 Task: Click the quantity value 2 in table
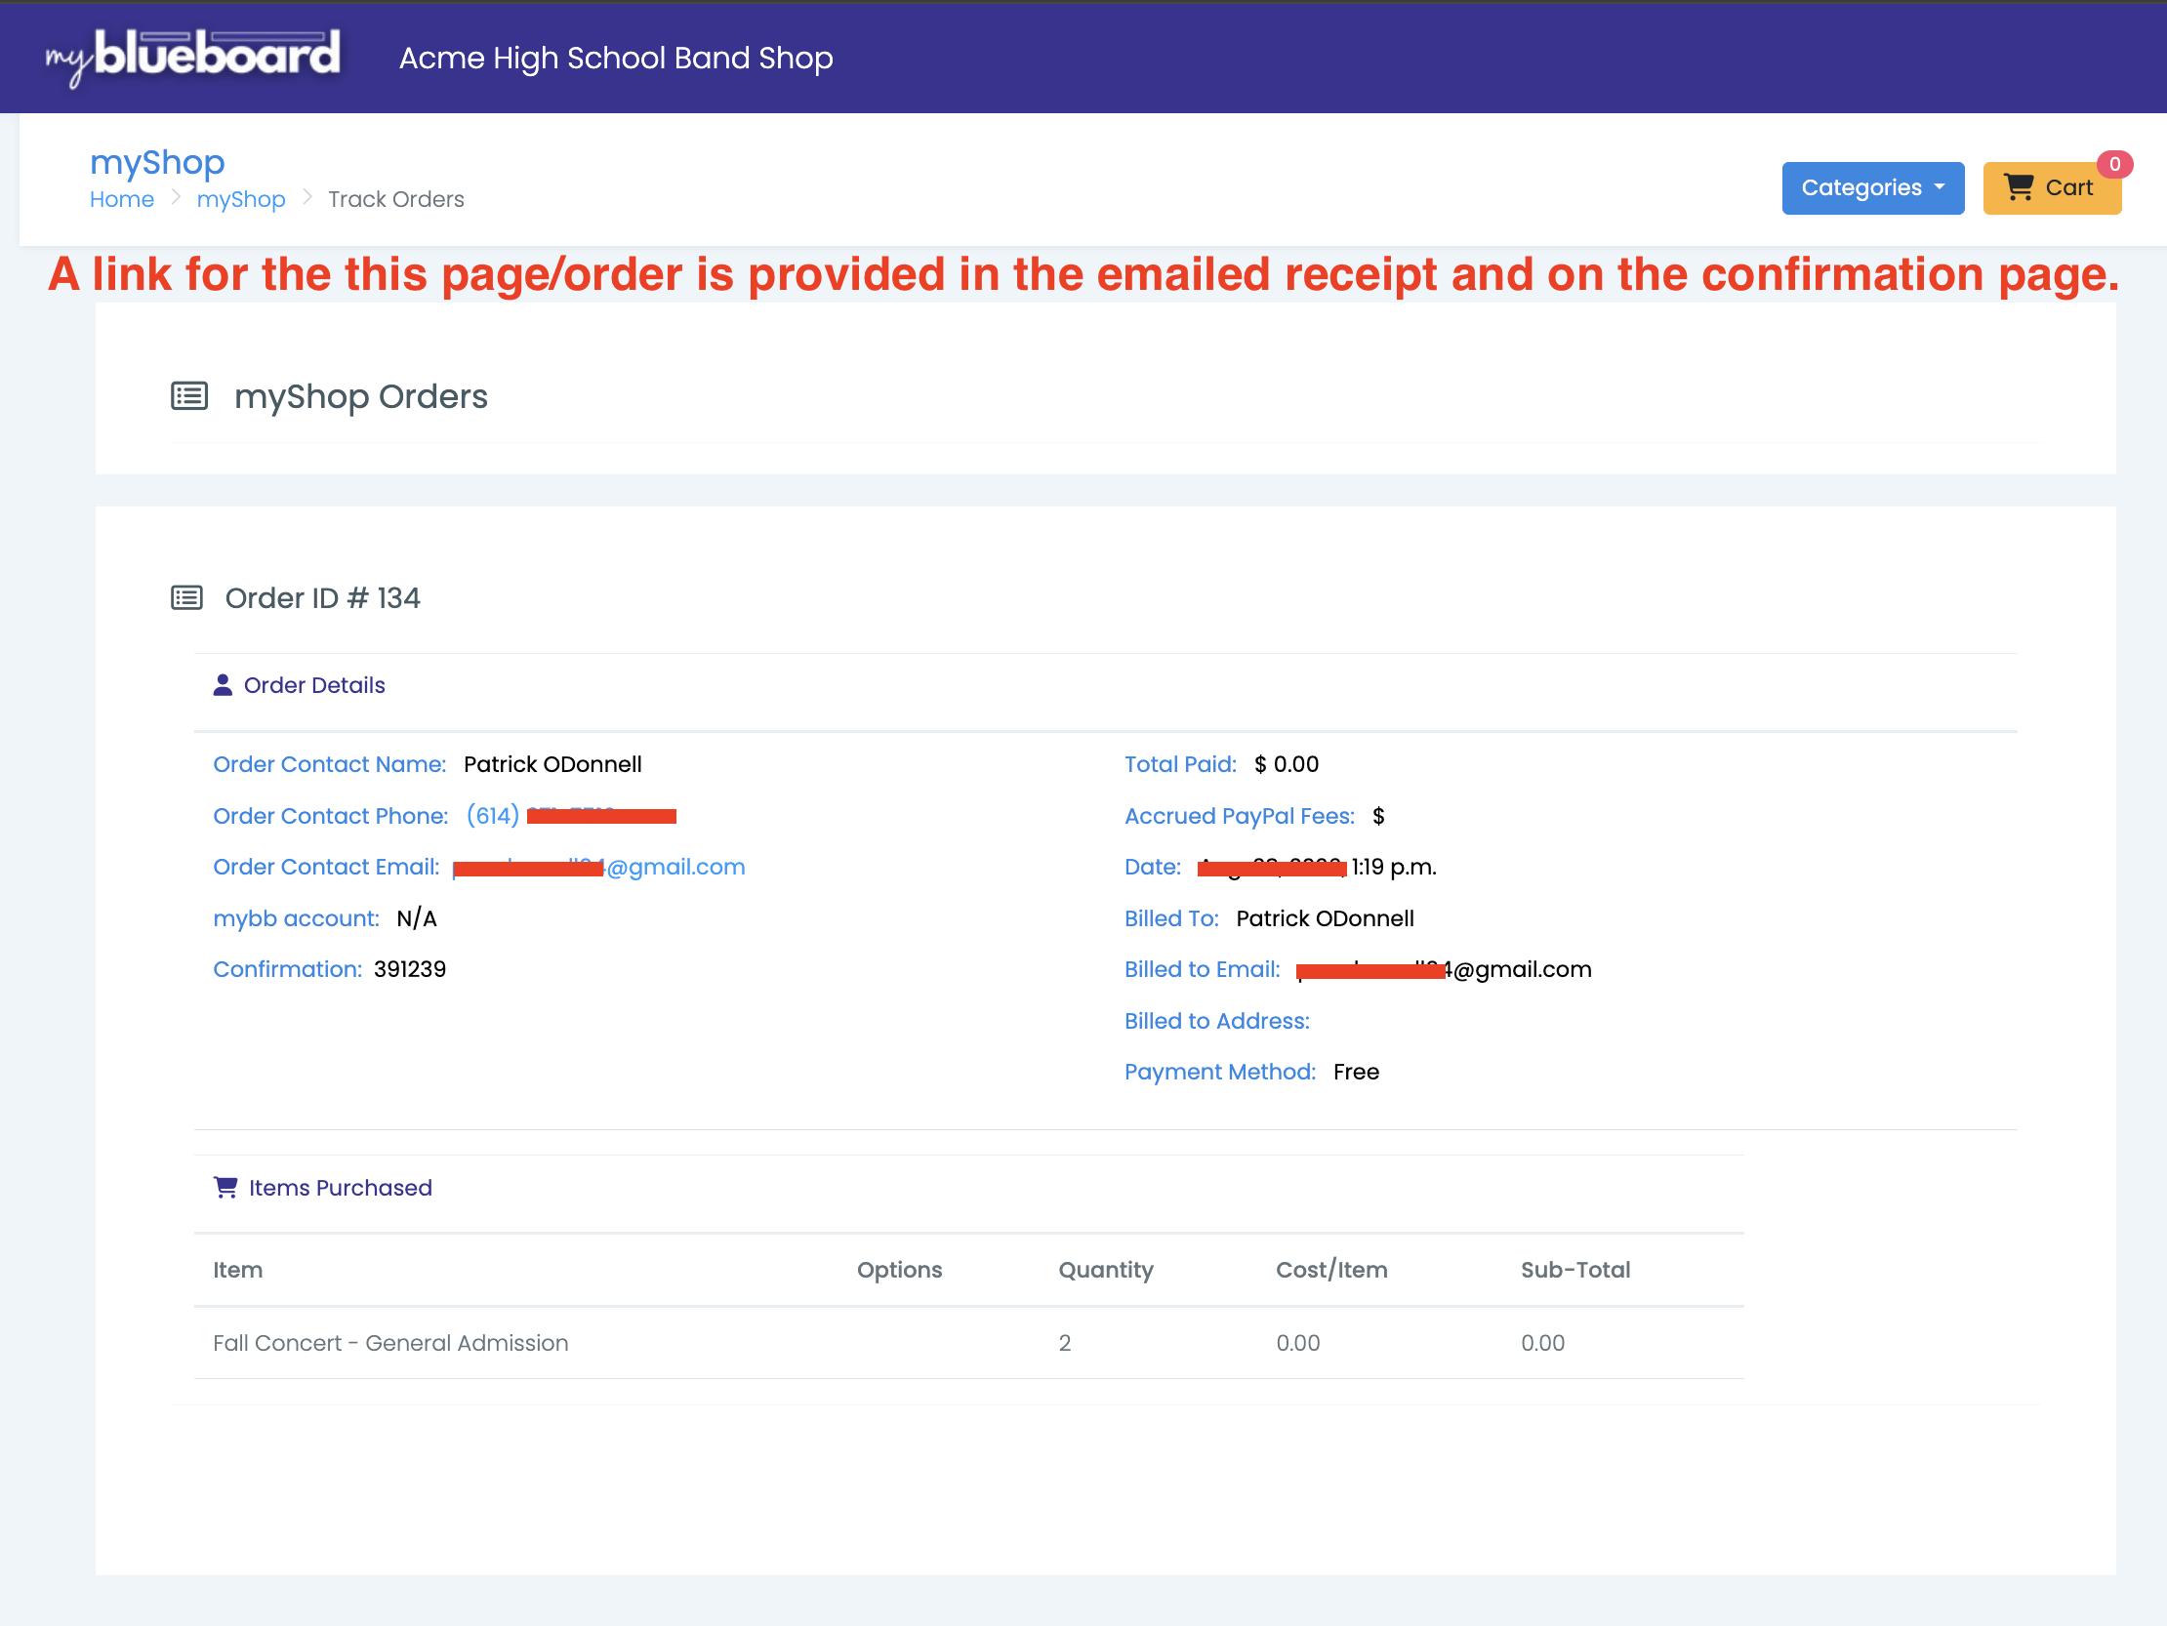(1065, 1343)
